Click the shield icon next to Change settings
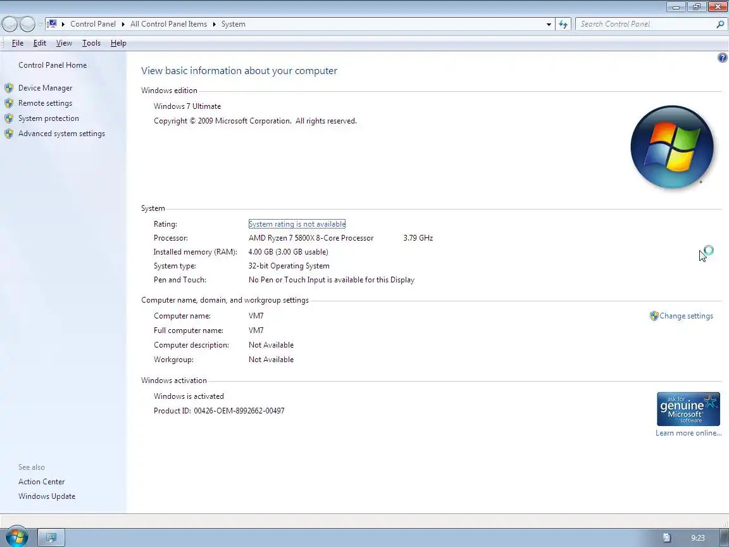Screen dimensions: 729x547 654,316
